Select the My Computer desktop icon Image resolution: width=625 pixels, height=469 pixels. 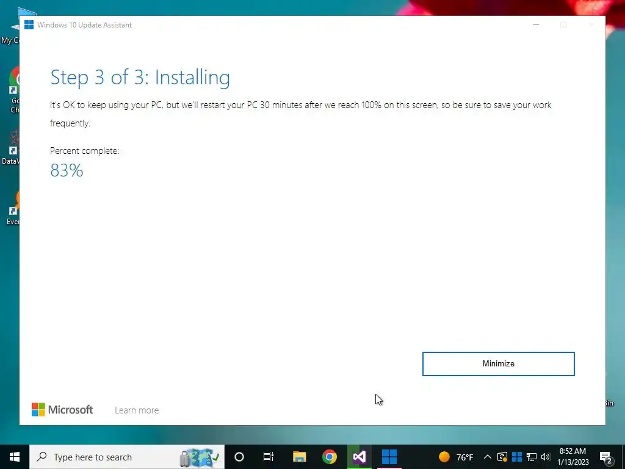pos(11,26)
